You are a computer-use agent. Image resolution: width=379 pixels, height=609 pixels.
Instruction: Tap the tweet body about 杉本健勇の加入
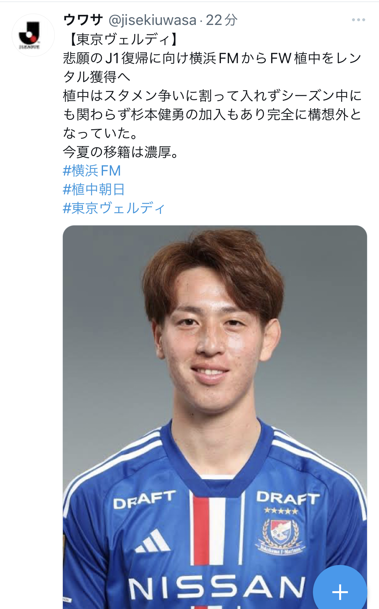(x=212, y=114)
